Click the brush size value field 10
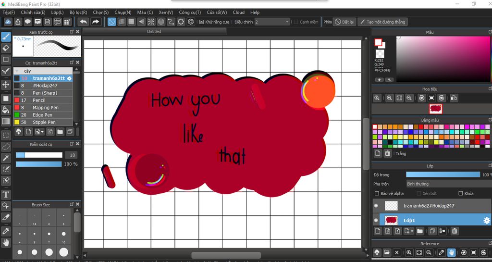This screenshot has width=492, height=262. click(72, 155)
